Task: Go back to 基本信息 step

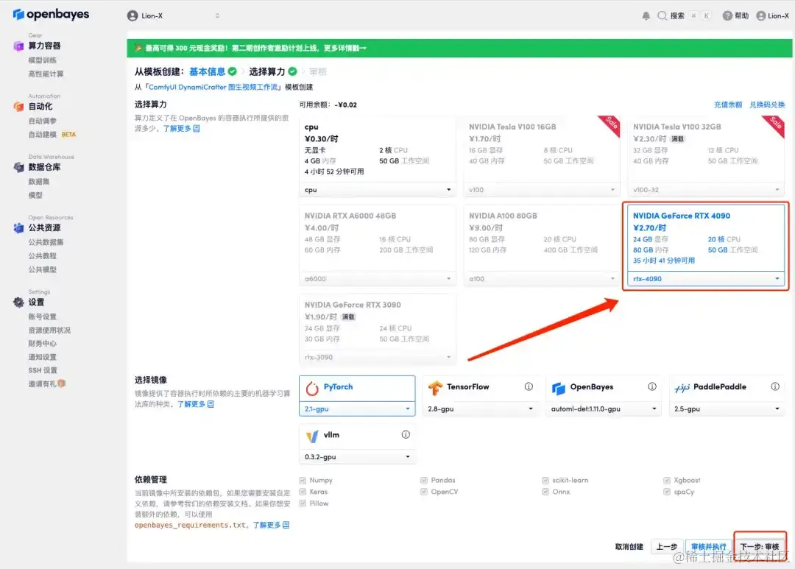Action: coord(207,71)
